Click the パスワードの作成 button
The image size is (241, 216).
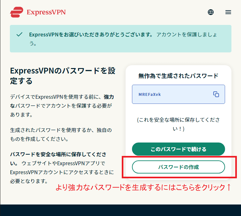coord(178,167)
